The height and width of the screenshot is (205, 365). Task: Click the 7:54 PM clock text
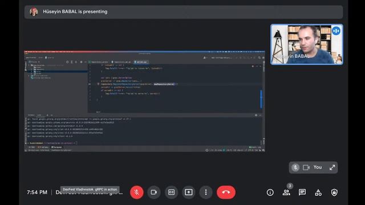coord(37,192)
